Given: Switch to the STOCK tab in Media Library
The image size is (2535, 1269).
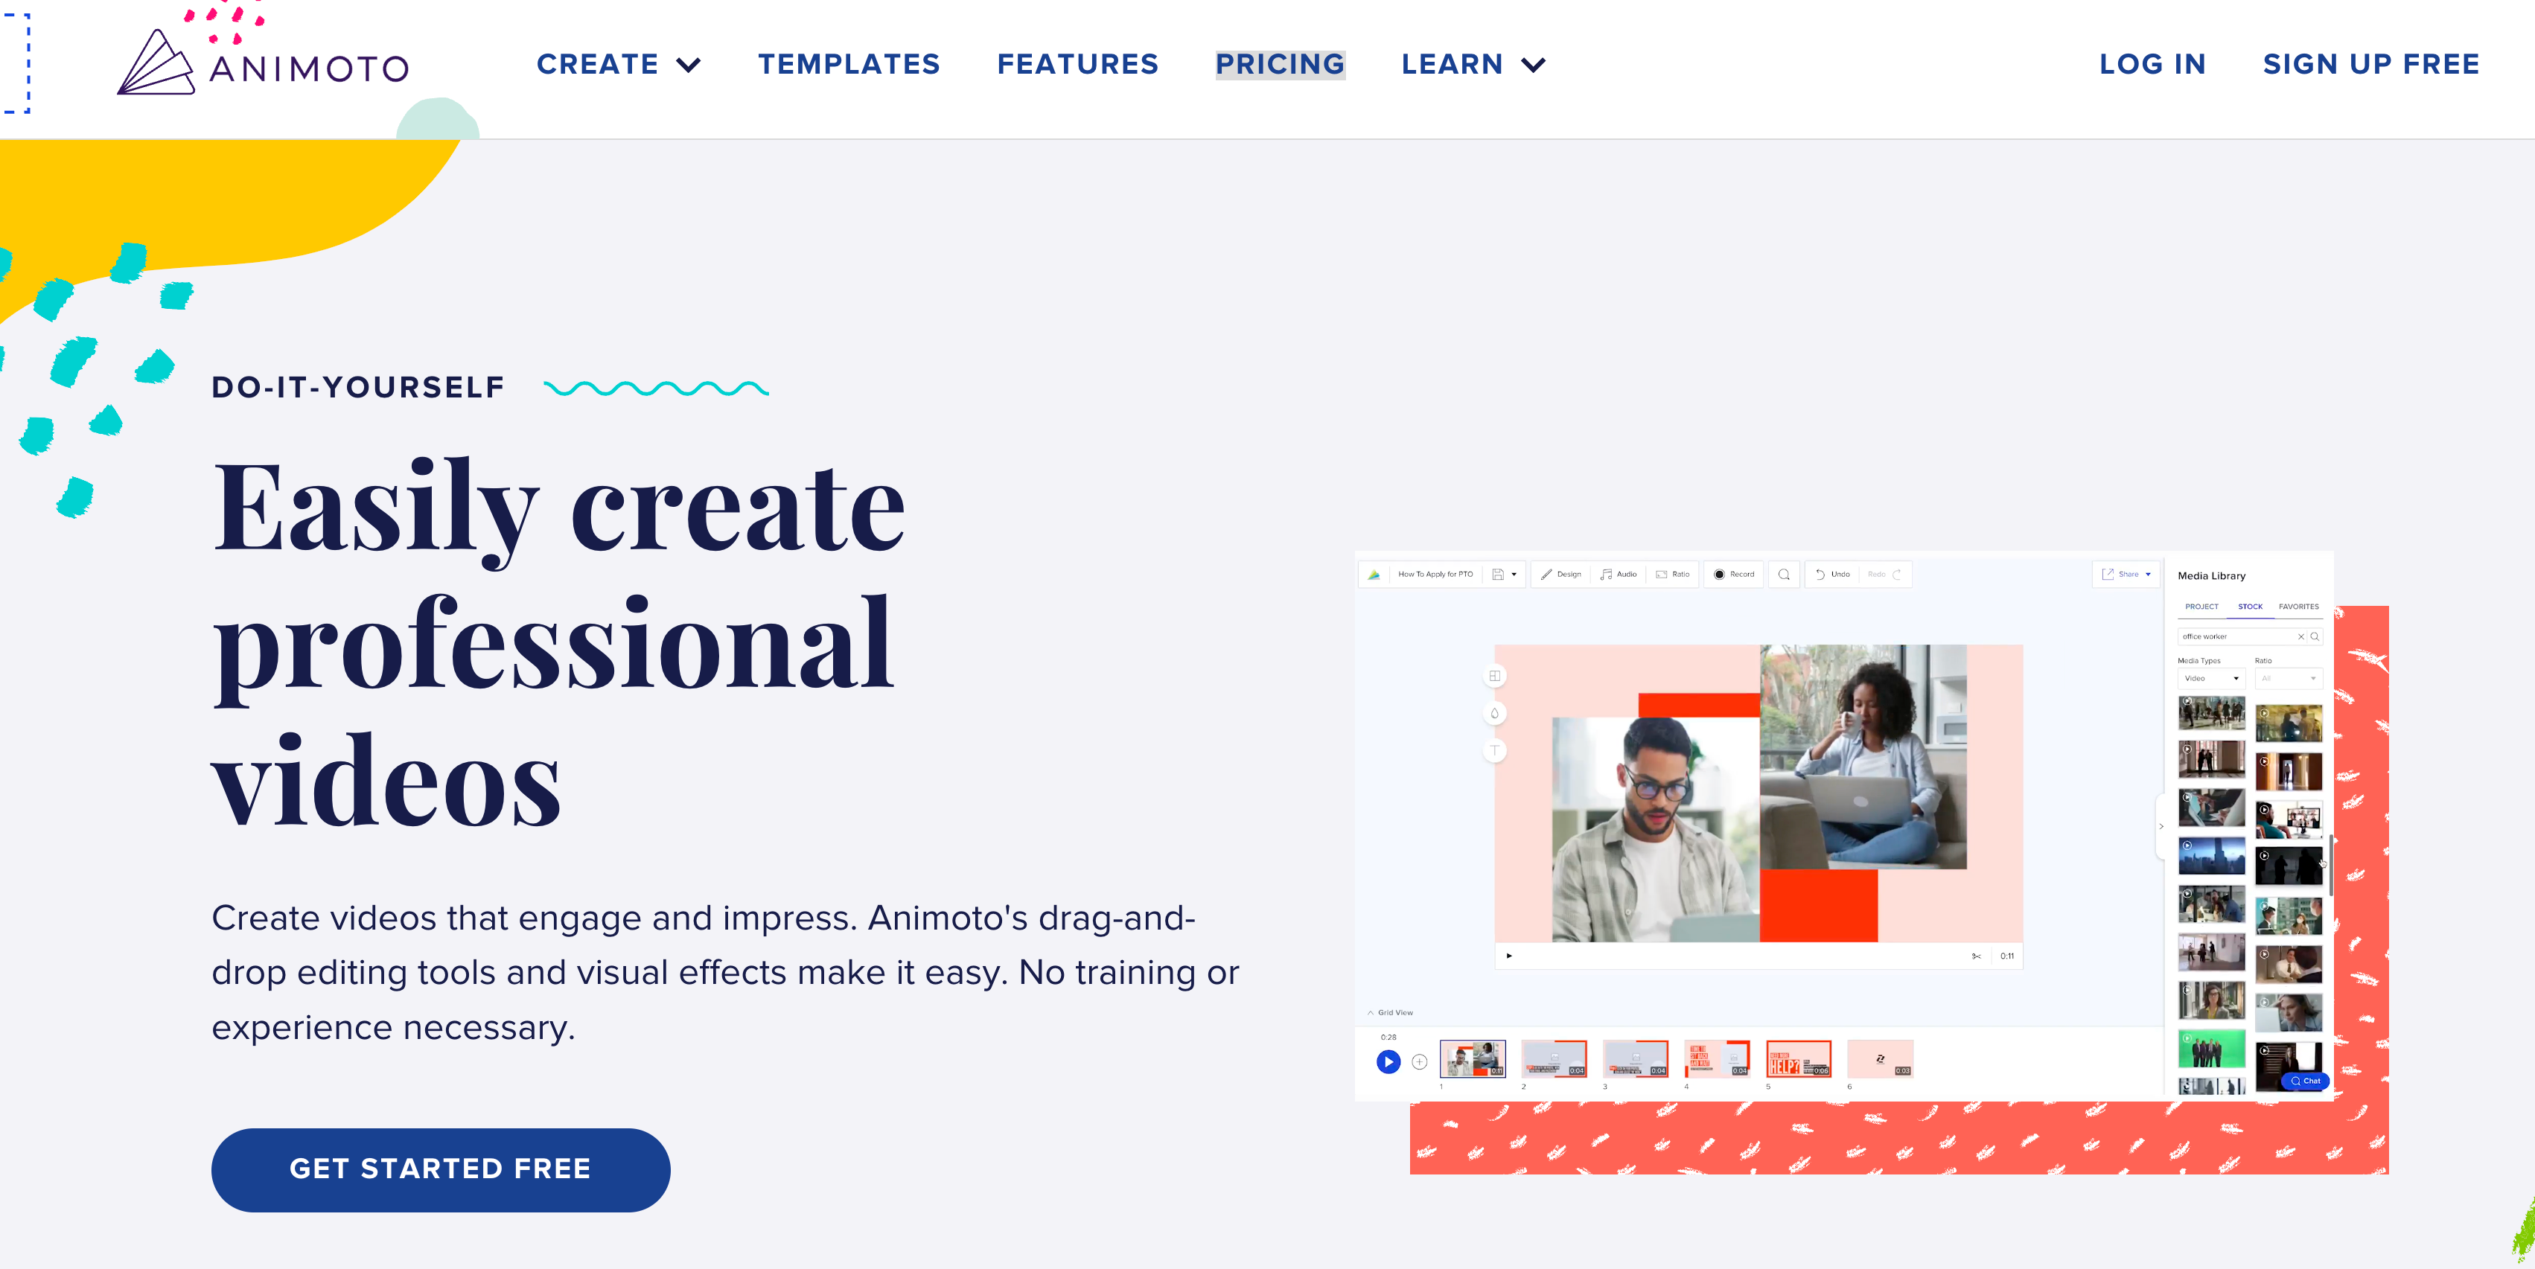Looking at the screenshot, I should click(2250, 607).
